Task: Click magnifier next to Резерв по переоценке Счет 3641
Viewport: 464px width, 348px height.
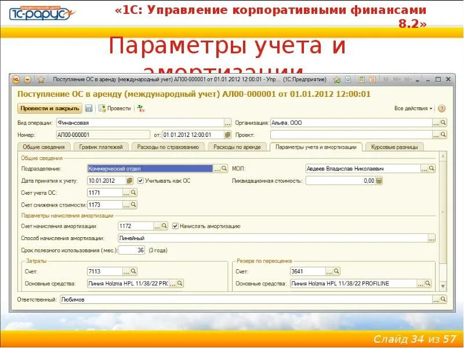Action: pos(336,271)
